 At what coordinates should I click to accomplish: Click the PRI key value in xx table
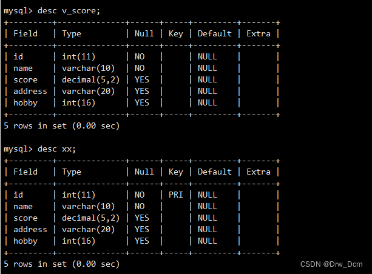176,195
